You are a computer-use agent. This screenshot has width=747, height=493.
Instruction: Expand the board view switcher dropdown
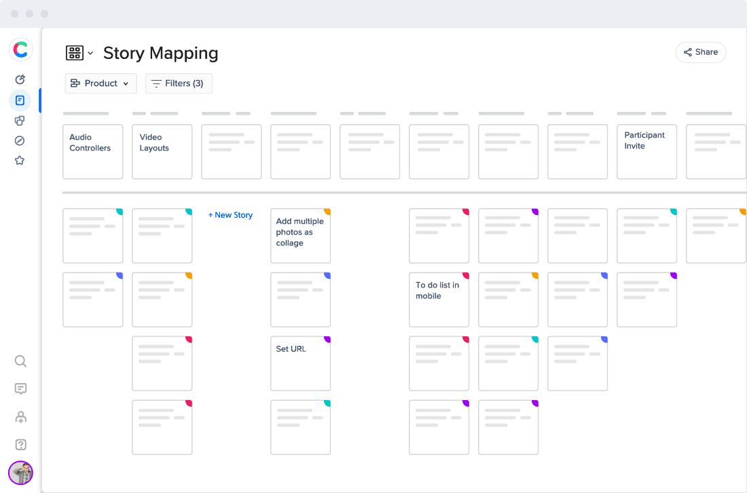click(79, 53)
